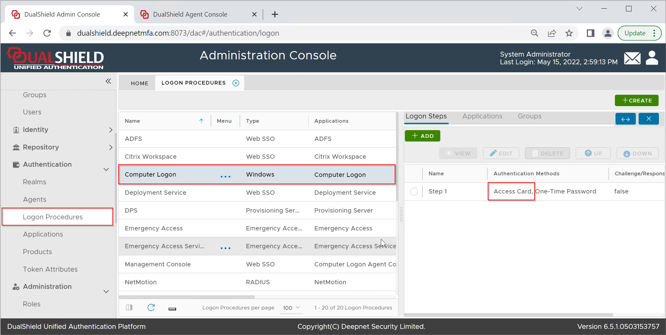Collapse the sidebar with double-chevron icon
The image size is (666, 335).
tap(108, 81)
